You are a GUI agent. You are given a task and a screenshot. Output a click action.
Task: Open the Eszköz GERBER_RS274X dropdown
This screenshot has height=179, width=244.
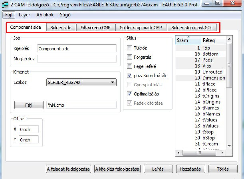point(81,82)
